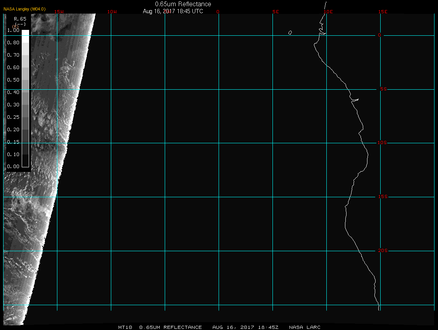This screenshot has width=438, height=330.
Task: Click the small island outline near the equator
Action: pyautogui.click(x=290, y=33)
